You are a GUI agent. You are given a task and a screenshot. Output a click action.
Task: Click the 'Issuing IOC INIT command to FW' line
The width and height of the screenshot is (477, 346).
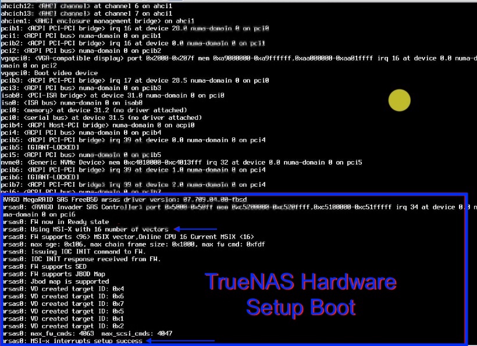(x=74, y=252)
